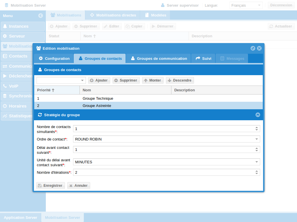Click the bell icon beside Instances
This screenshot has width=297, height=222.
5,26
